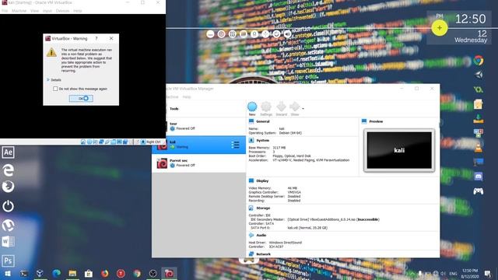Open General section header link
The image size is (498, 280).
[263, 121]
